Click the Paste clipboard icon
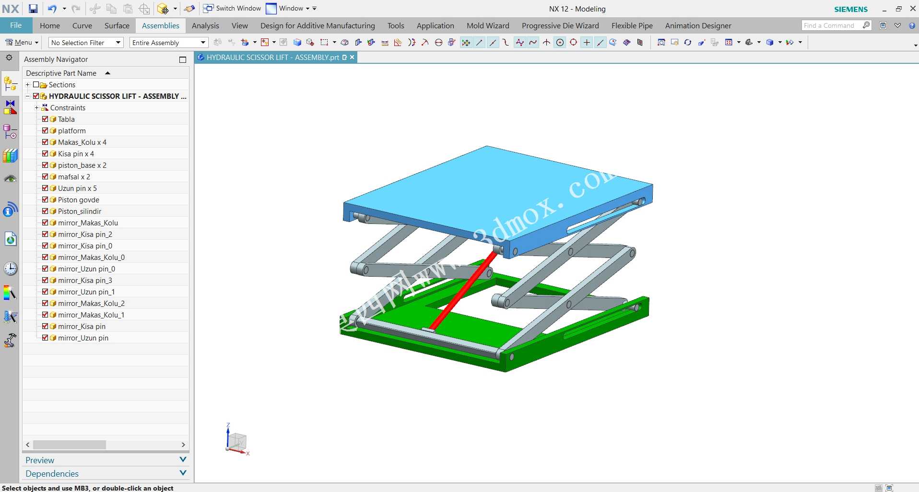 pyautogui.click(x=128, y=9)
